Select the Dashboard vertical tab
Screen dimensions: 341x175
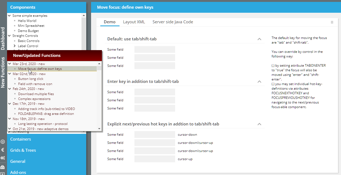(3, 38)
